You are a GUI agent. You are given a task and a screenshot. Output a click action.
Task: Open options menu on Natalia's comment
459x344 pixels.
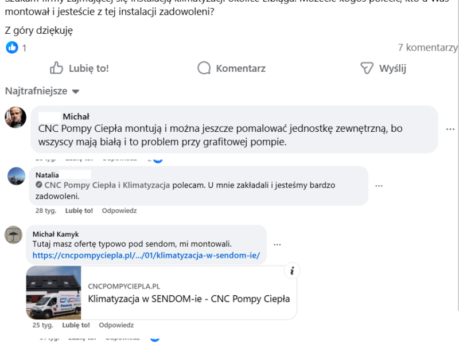click(x=379, y=186)
